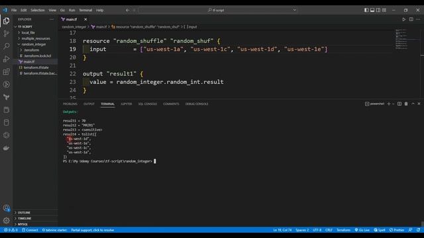Toggle the secondary side bar layout icon
Image resolution: width=424 pixels, height=238 pixels.
[378, 11]
